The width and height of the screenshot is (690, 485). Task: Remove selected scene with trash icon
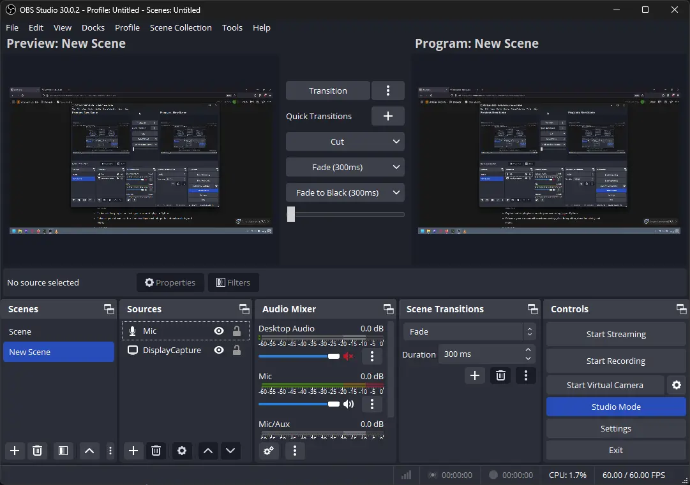click(38, 451)
